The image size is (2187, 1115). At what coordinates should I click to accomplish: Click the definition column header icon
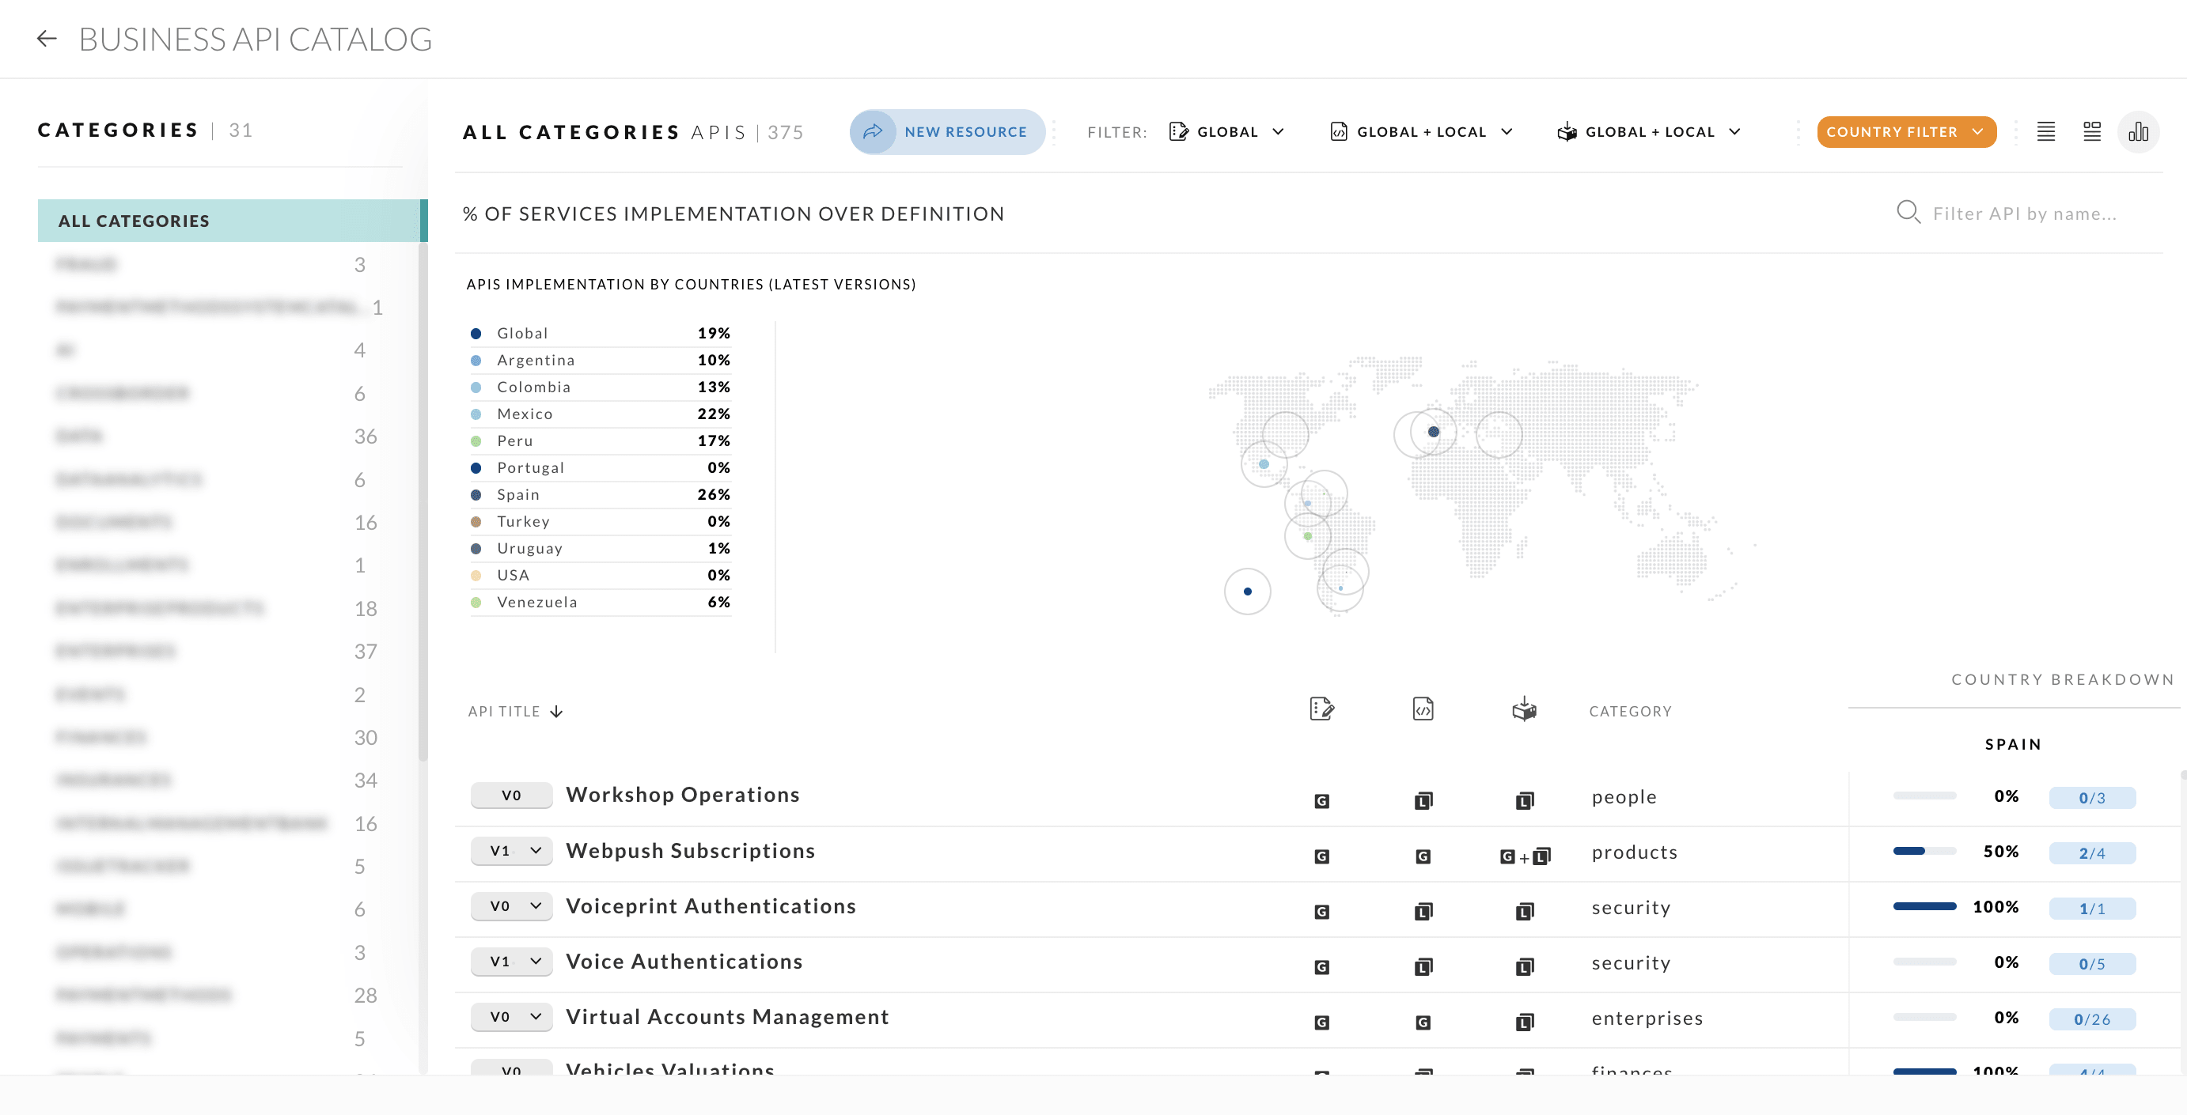click(x=1321, y=709)
